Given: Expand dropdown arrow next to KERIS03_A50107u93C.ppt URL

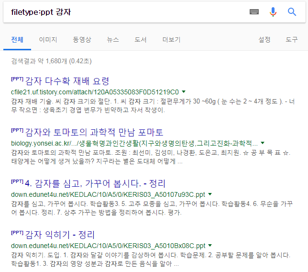Looking at the screenshot, I should [210, 194].
